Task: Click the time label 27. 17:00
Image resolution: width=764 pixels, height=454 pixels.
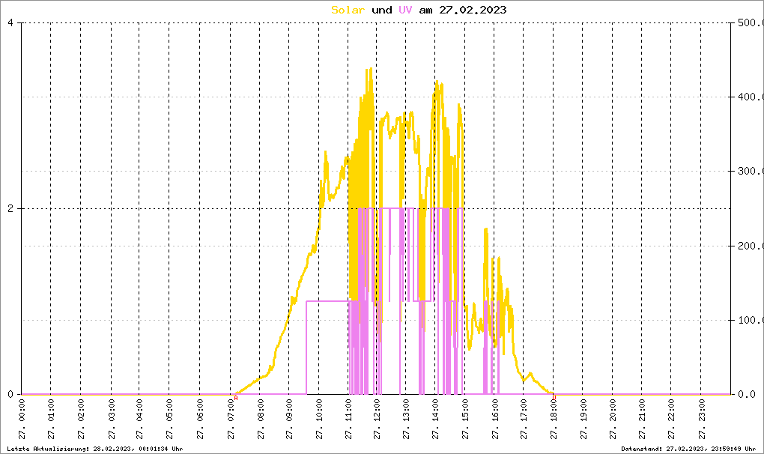Action: coord(524,420)
